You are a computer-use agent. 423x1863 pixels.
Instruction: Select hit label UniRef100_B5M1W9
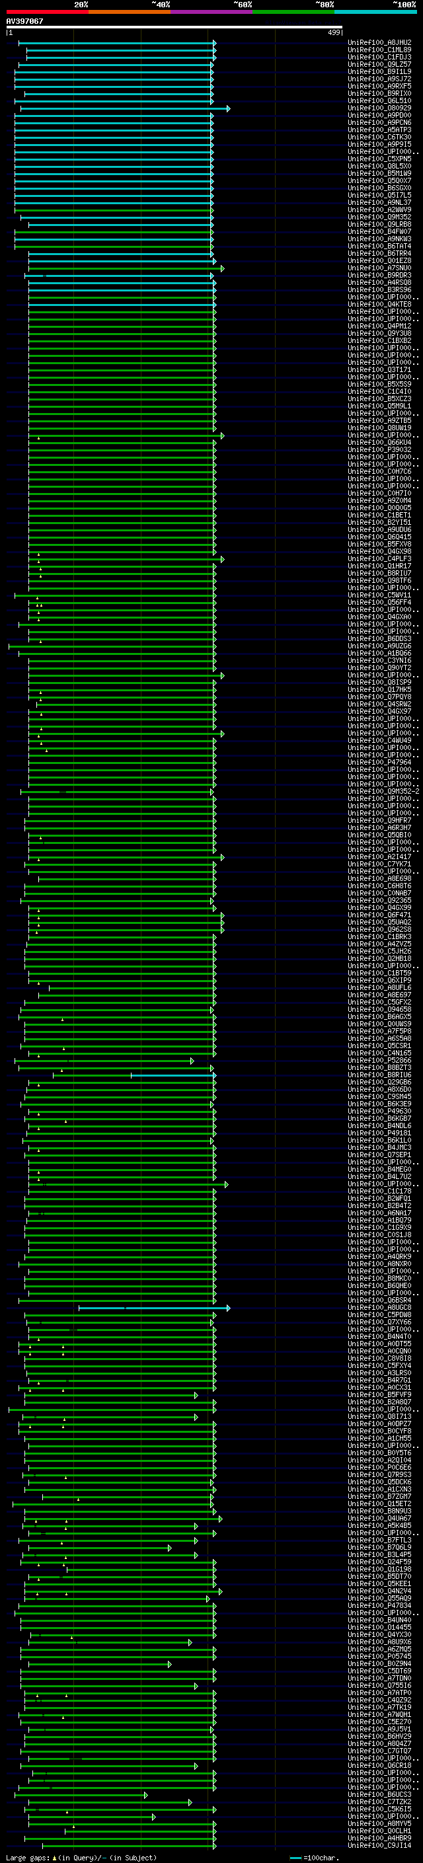point(379,174)
